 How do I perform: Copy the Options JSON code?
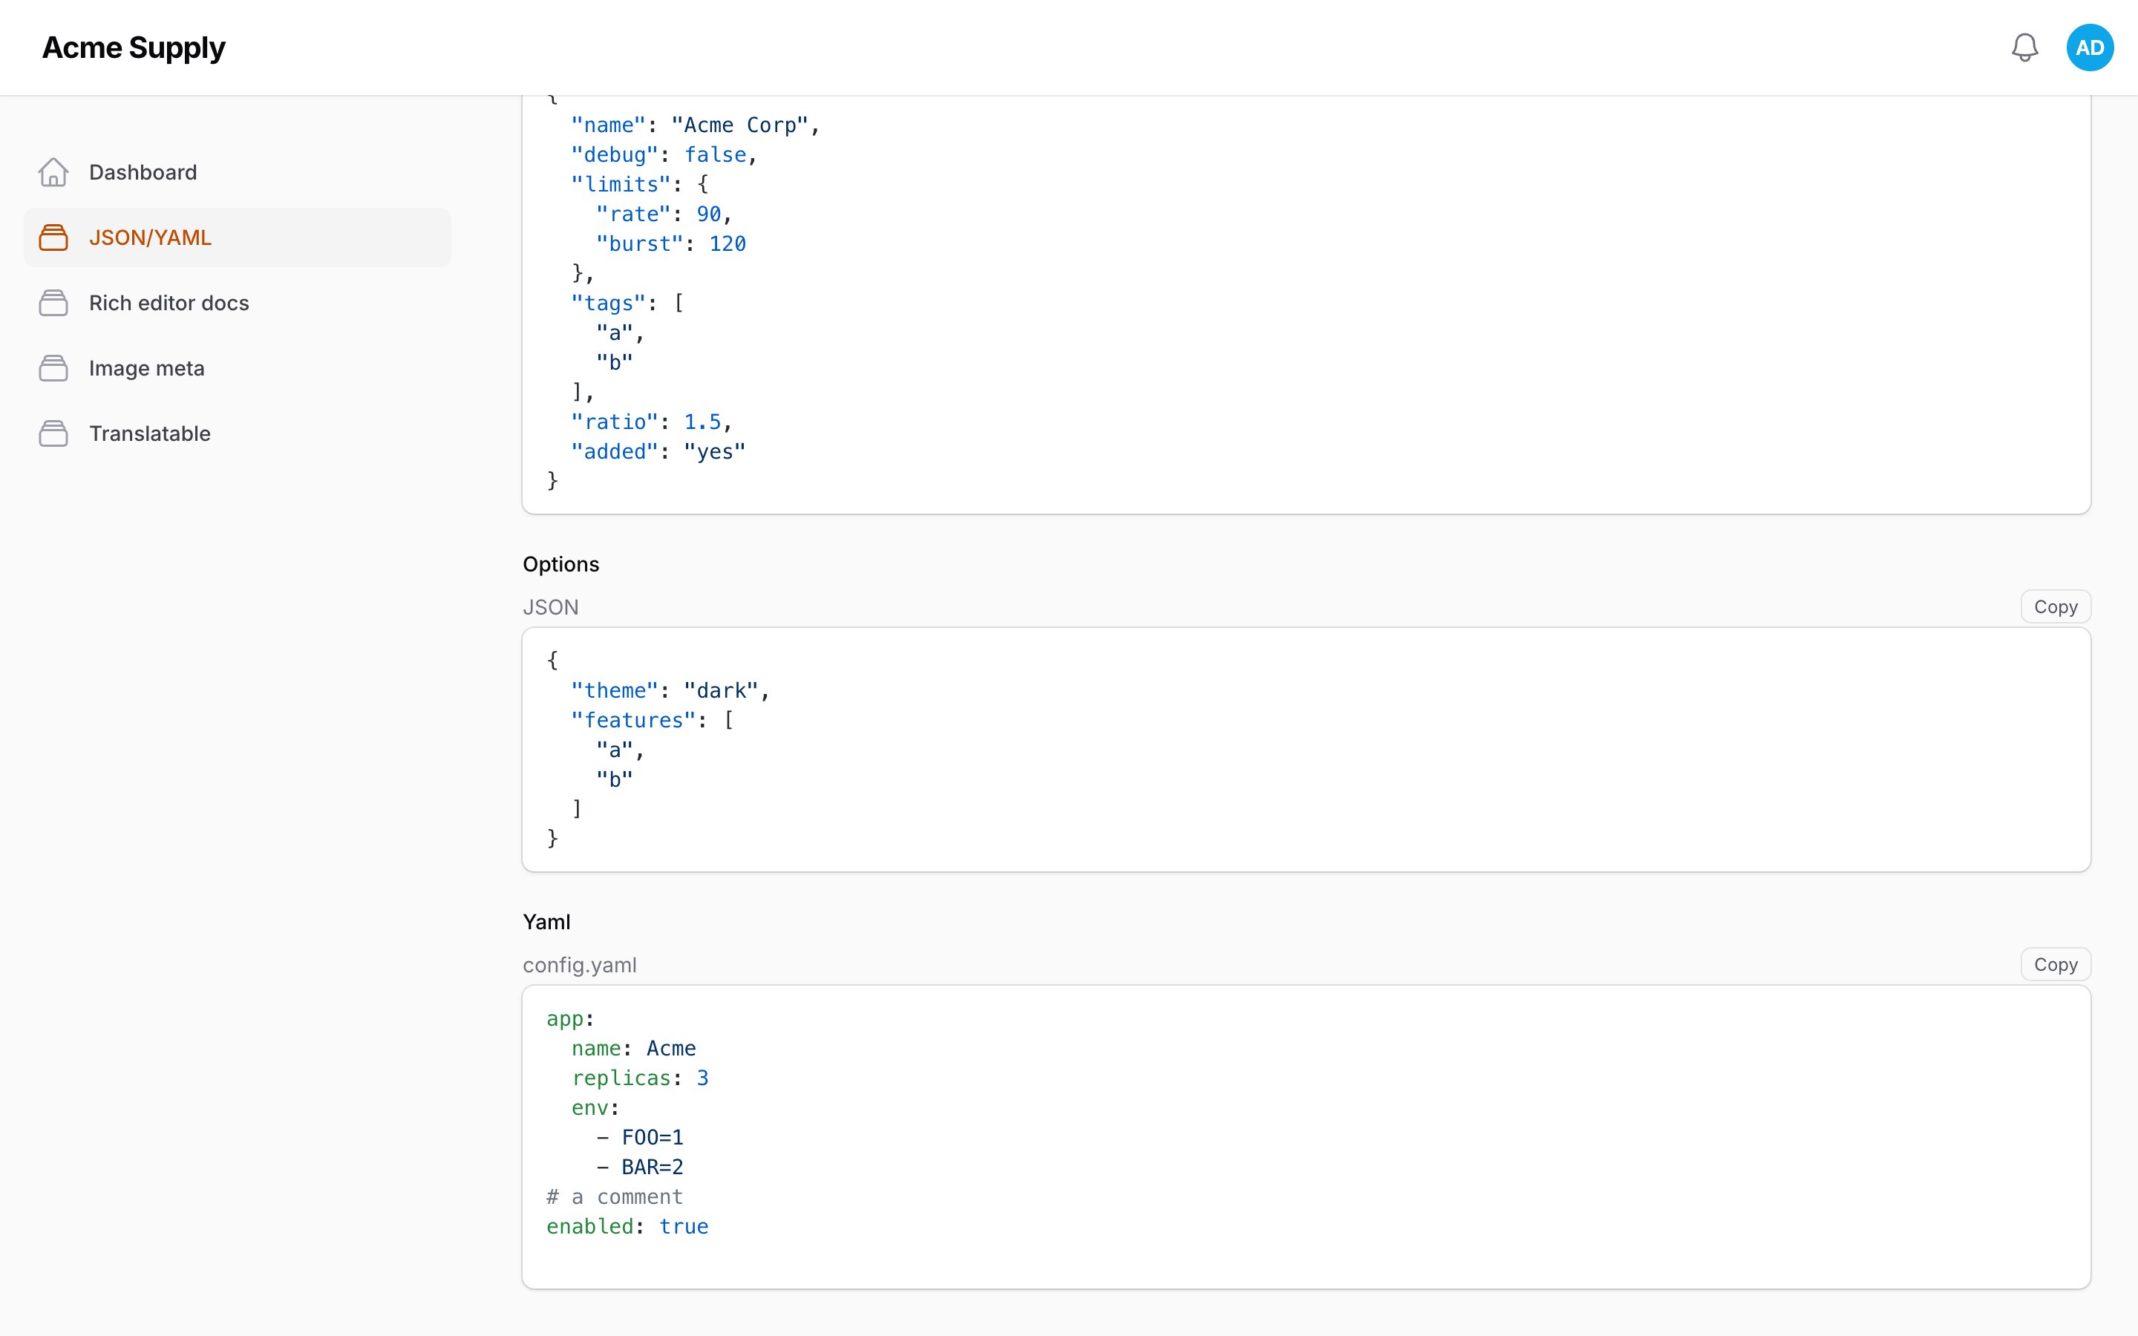2055,607
